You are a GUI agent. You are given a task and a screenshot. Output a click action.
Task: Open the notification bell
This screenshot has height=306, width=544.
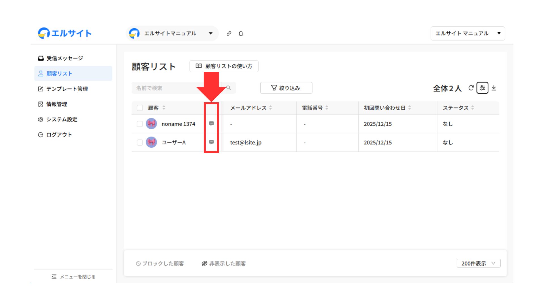click(x=241, y=33)
